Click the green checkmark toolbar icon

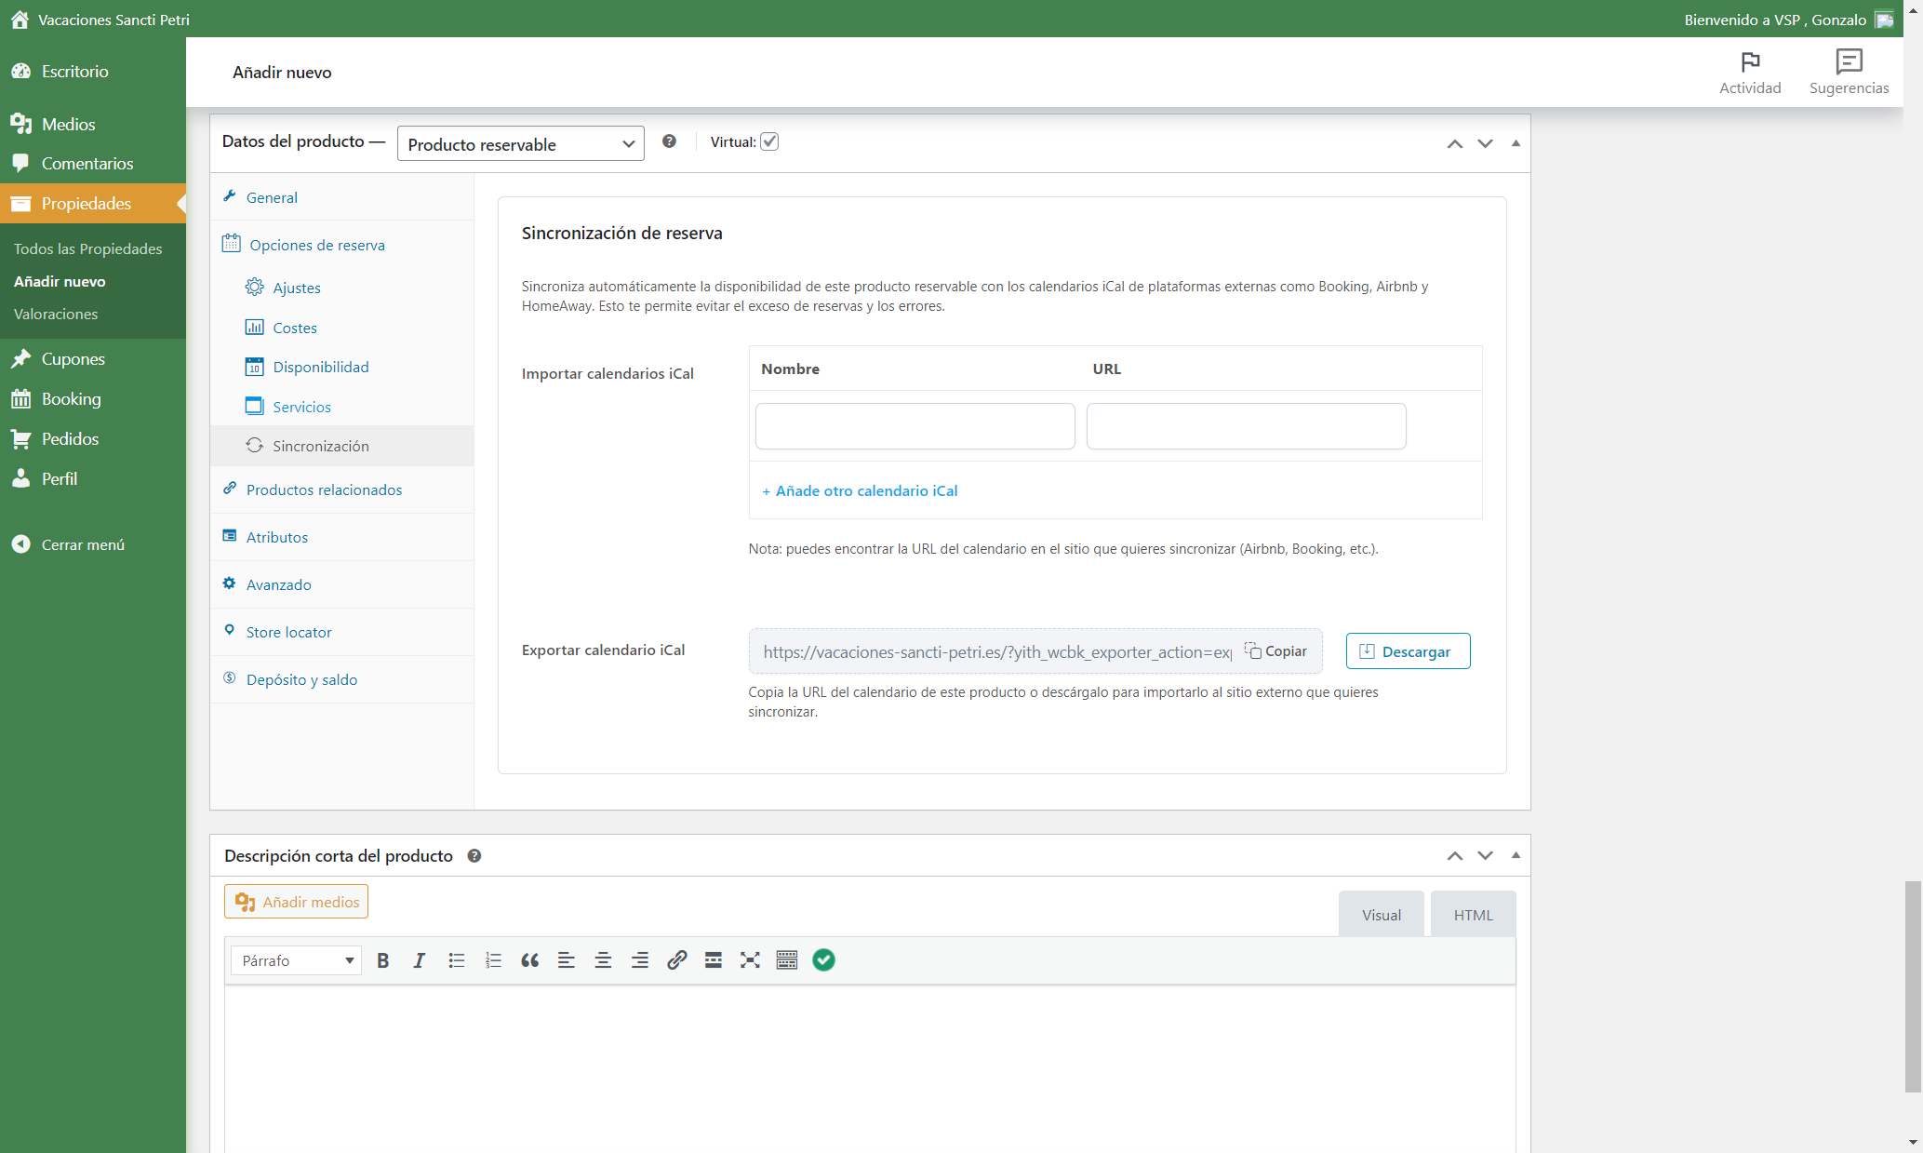(823, 960)
